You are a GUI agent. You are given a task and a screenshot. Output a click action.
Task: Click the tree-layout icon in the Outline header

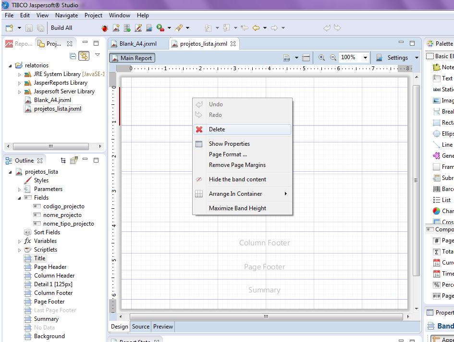[63, 160]
